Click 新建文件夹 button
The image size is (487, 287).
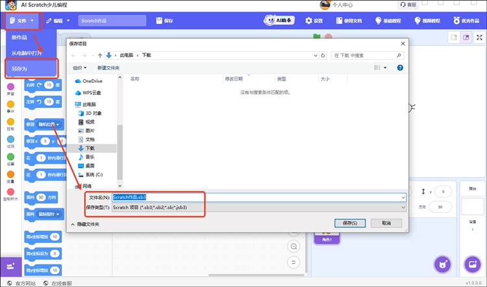coord(108,68)
